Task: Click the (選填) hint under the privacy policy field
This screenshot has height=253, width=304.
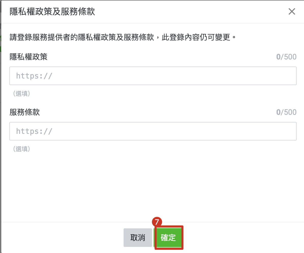Action: pyautogui.click(x=22, y=93)
